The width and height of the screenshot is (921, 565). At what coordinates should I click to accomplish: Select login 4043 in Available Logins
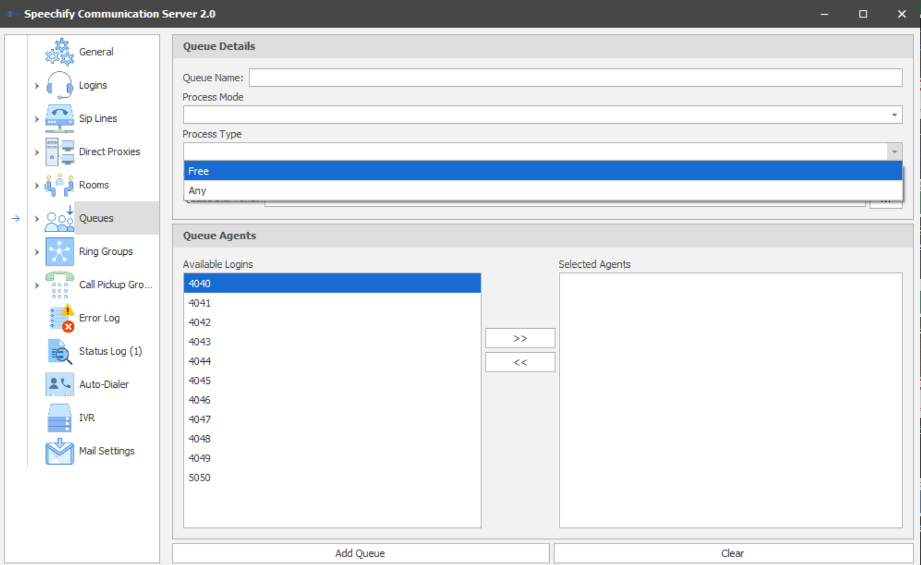tap(332, 342)
